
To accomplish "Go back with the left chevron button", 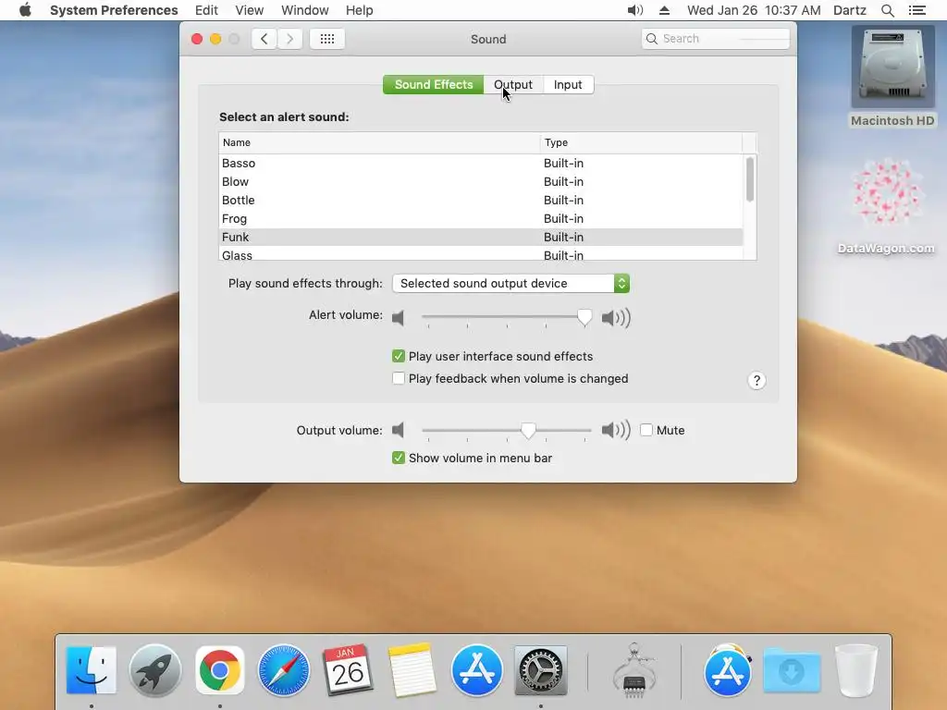I will click(264, 39).
